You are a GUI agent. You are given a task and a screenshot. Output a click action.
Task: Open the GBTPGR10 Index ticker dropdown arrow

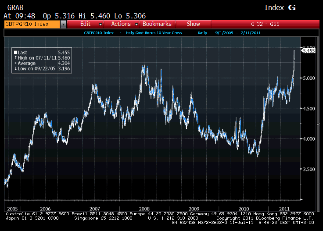(x=63, y=24)
